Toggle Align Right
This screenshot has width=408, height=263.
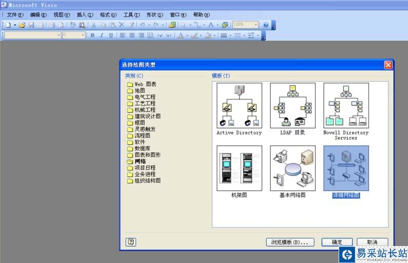click(141, 35)
